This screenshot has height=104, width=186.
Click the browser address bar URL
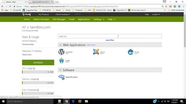pos(71,6)
